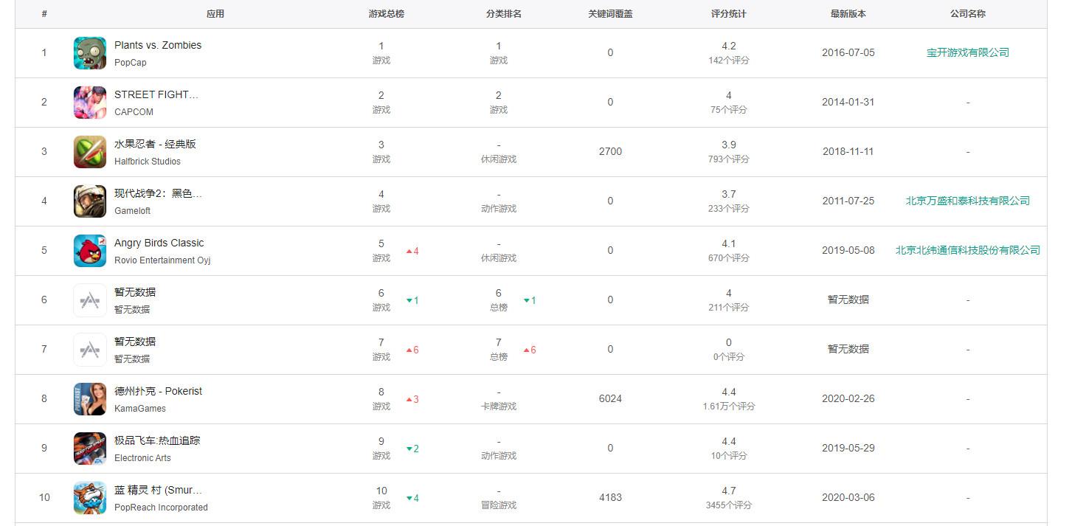Click the 评分统计 column header

pos(729,14)
